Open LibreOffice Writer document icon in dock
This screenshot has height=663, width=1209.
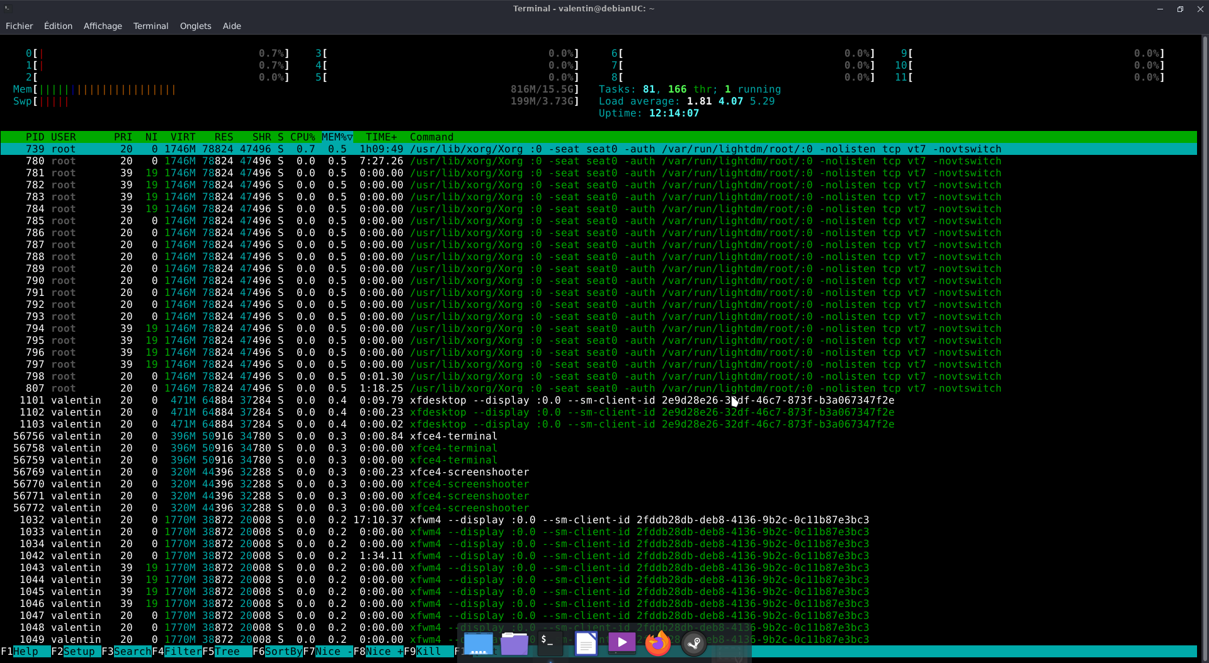(x=586, y=643)
